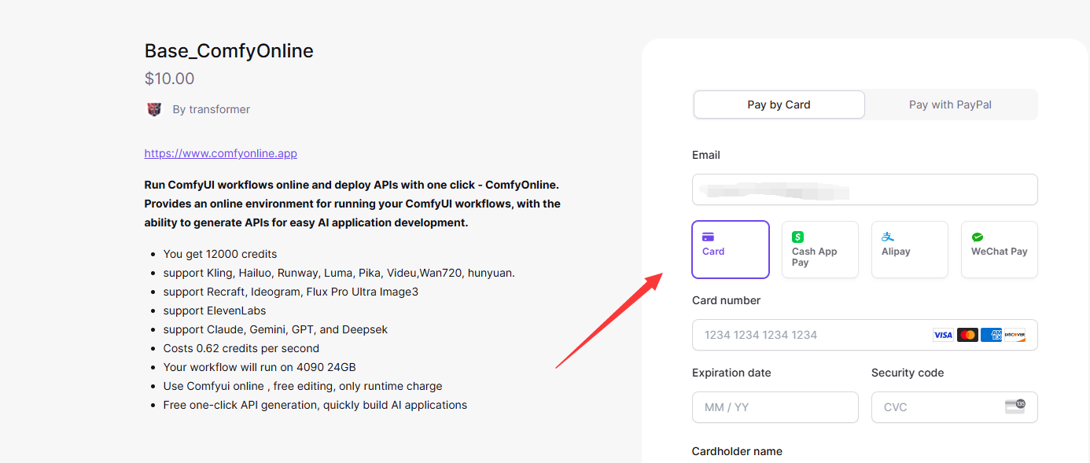Click the Expiration date MM / YY field
The width and height of the screenshot is (1090, 463).
[x=775, y=407]
